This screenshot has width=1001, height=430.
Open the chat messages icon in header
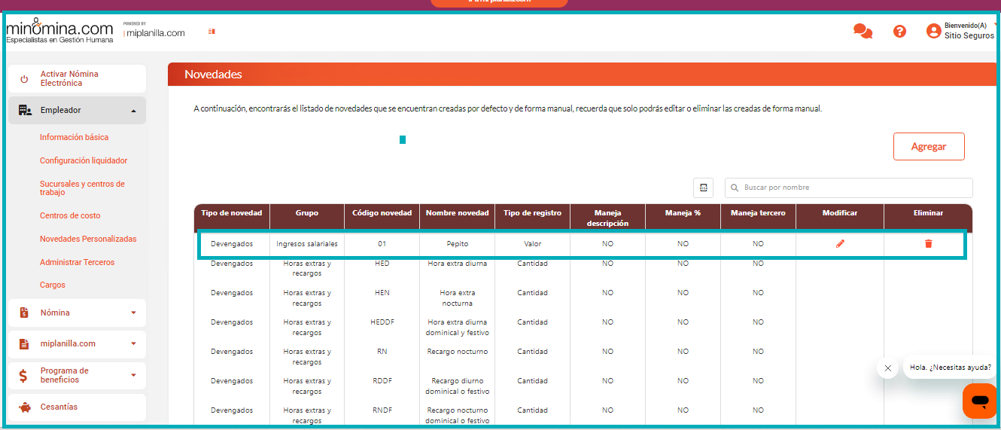(863, 31)
